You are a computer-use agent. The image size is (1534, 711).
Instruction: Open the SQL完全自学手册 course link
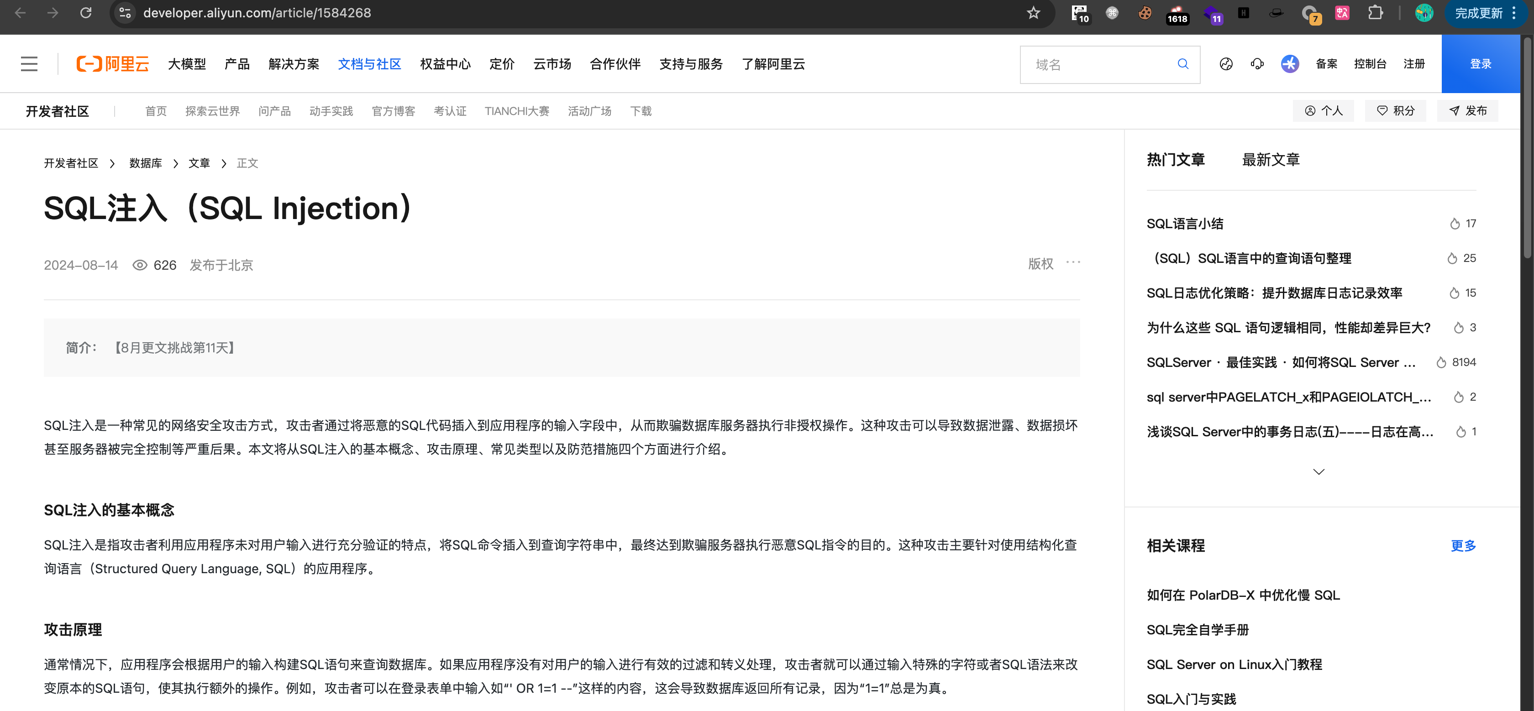coord(1196,629)
